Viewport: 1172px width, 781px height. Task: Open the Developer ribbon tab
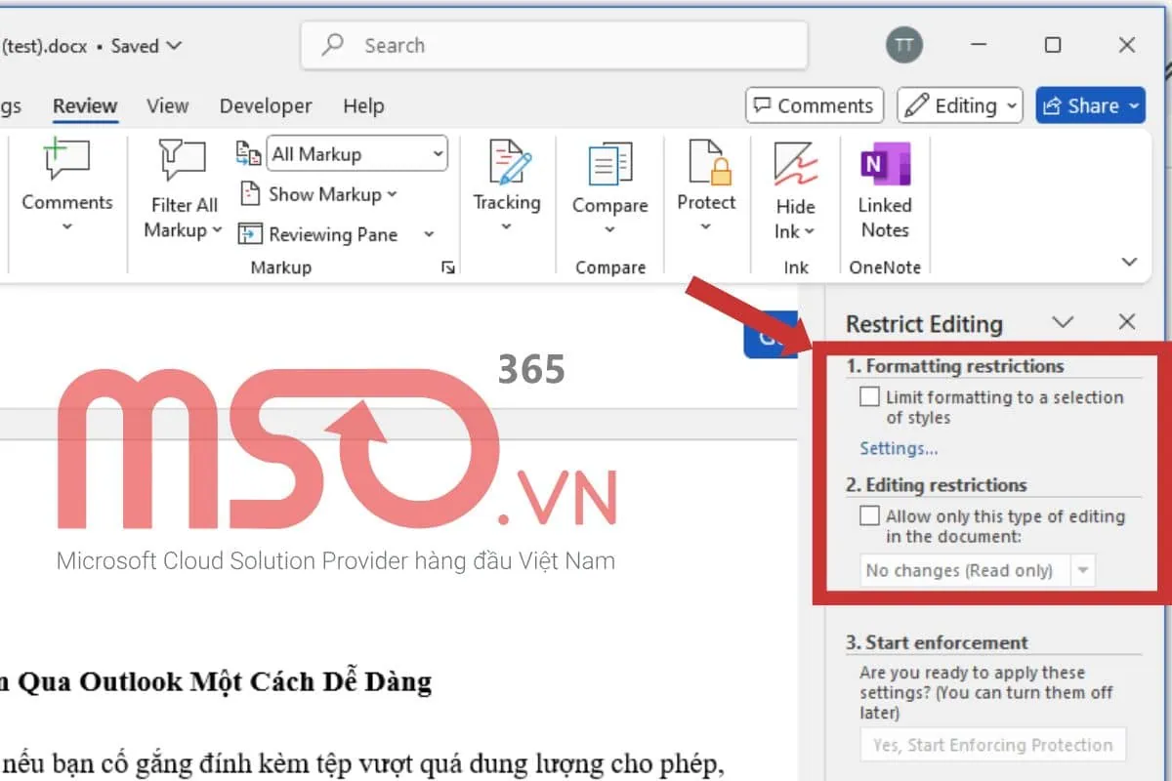pyautogui.click(x=266, y=105)
